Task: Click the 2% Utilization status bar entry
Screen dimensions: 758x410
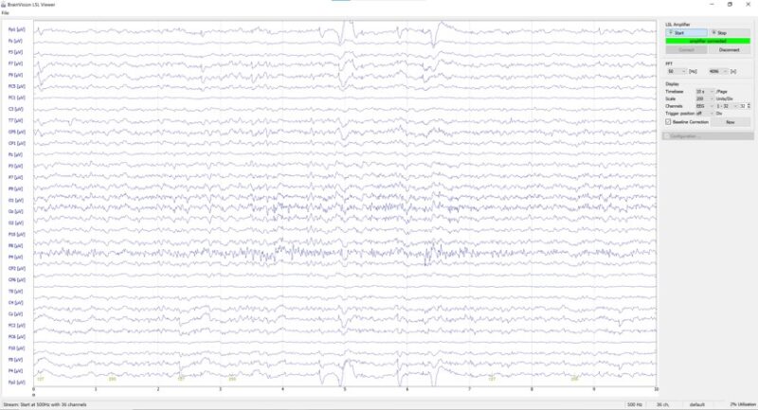Action: click(743, 404)
